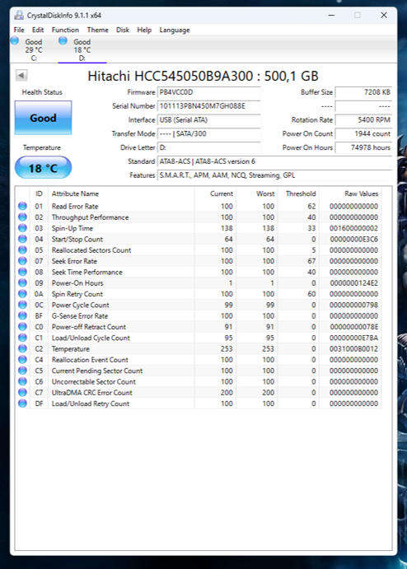Open the Language menu
Viewport: 407px width, 569px height.
coord(175,30)
